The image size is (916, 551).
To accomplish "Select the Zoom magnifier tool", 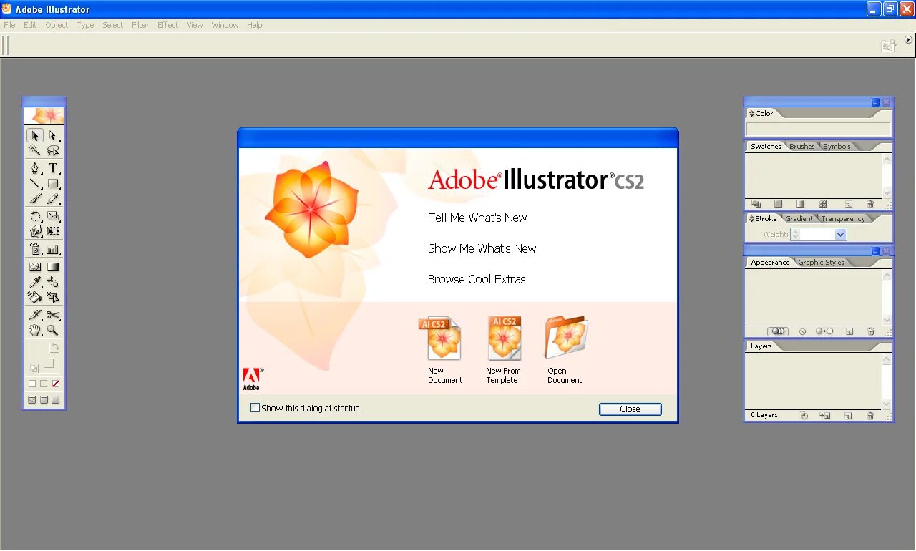I will 53,330.
